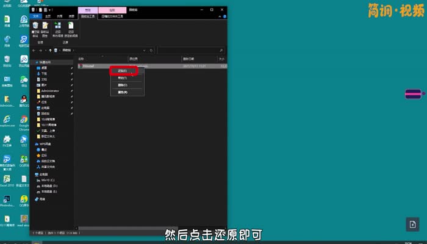Choose 还原 (Restore) in the context menu
This screenshot has width=427, height=244.
tap(123, 71)
